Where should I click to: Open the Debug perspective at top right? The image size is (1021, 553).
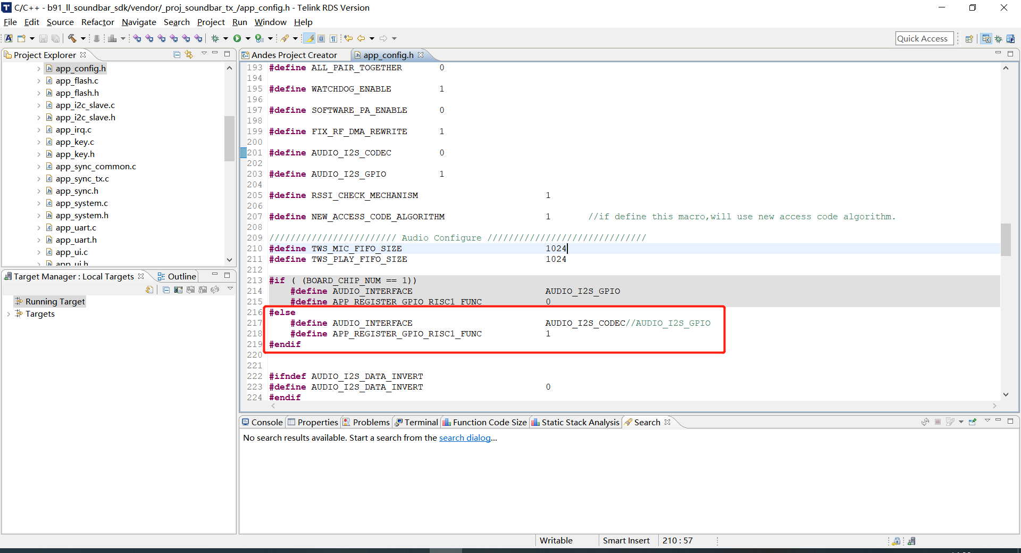tap(998, 39)
